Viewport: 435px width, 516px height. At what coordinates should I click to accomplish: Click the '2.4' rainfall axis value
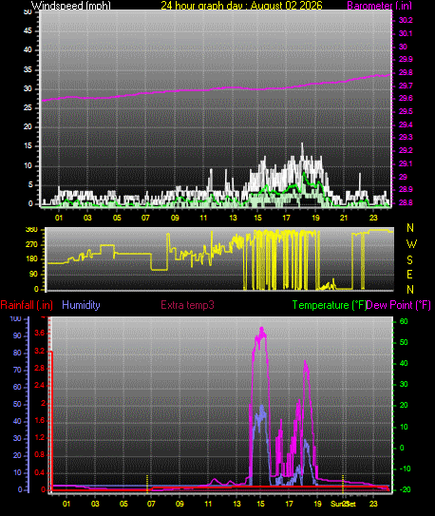pyautogui.click(x=40, y=386)
